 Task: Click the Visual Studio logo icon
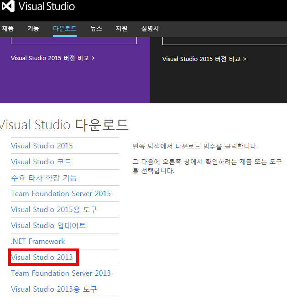coord(8,6)
